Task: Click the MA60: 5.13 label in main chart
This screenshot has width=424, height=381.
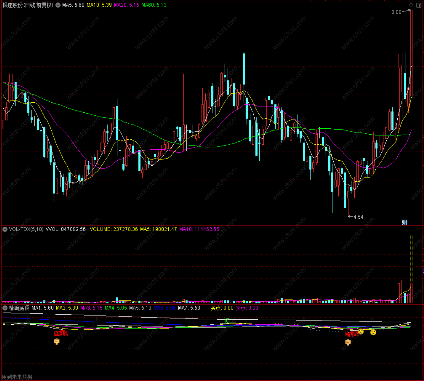Action: pyautogui.click(x=154, y=5)
